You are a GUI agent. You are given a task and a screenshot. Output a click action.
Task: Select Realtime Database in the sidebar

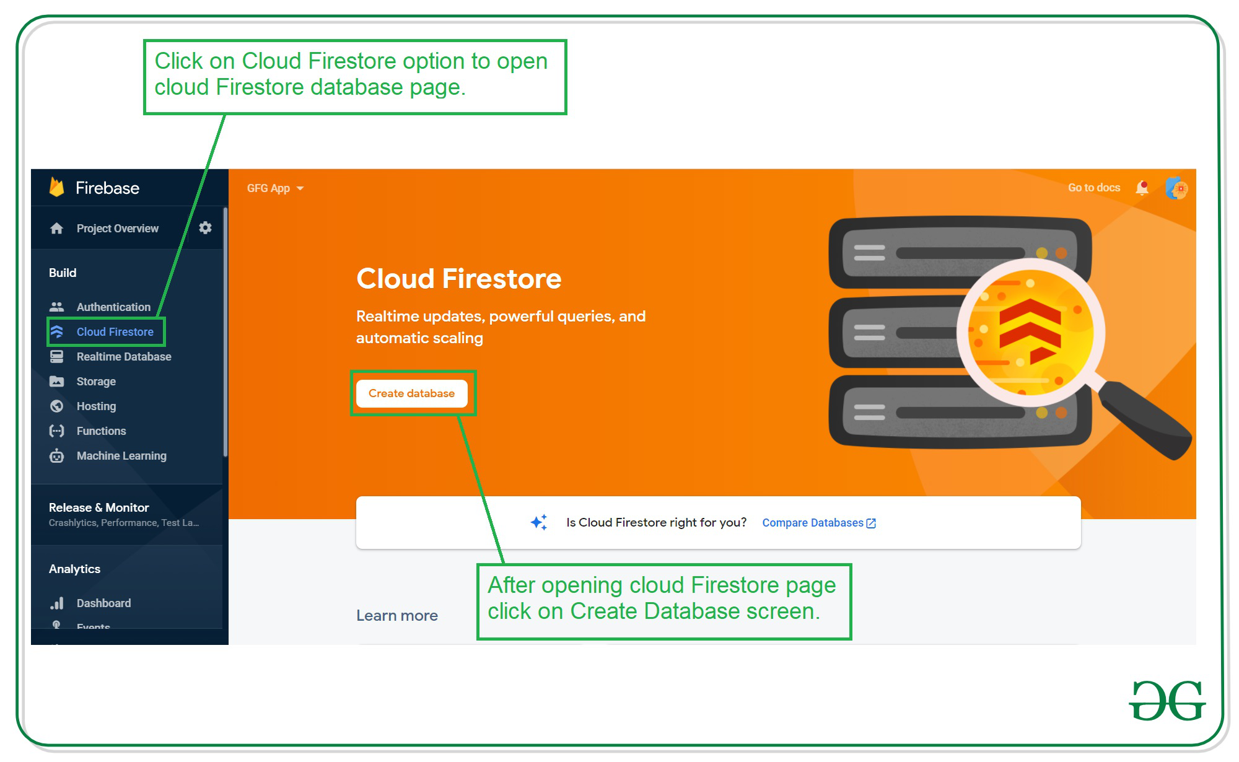(124, 357)
